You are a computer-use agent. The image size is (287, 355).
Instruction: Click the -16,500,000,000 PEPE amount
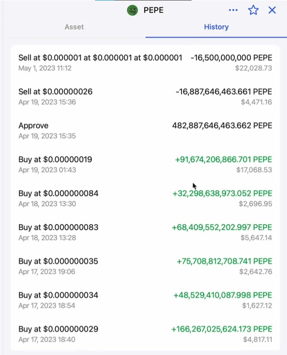(x=231, y=58)
